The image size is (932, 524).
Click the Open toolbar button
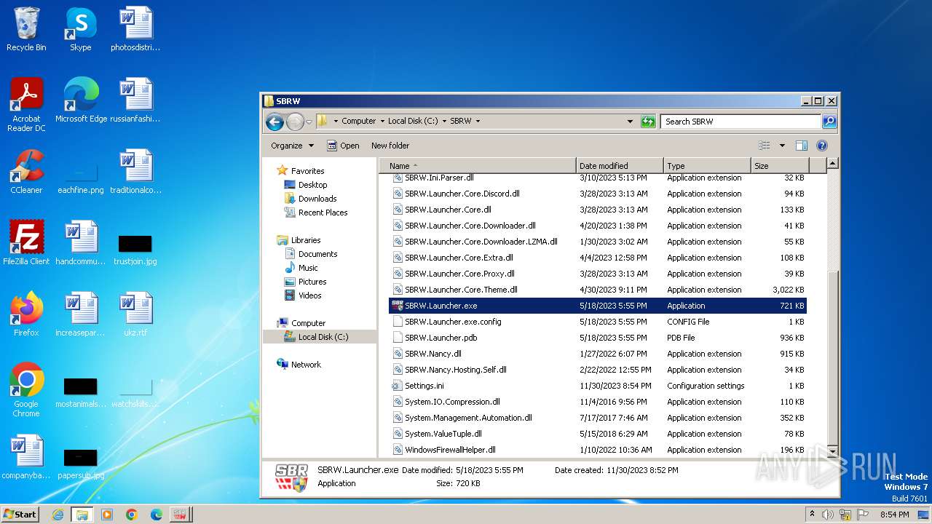coord(343,146)
